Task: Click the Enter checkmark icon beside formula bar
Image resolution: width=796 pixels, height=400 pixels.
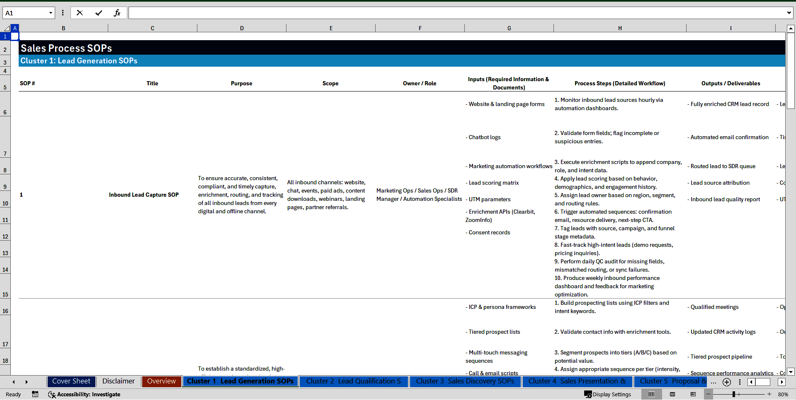Action: (x=99, y=12)
